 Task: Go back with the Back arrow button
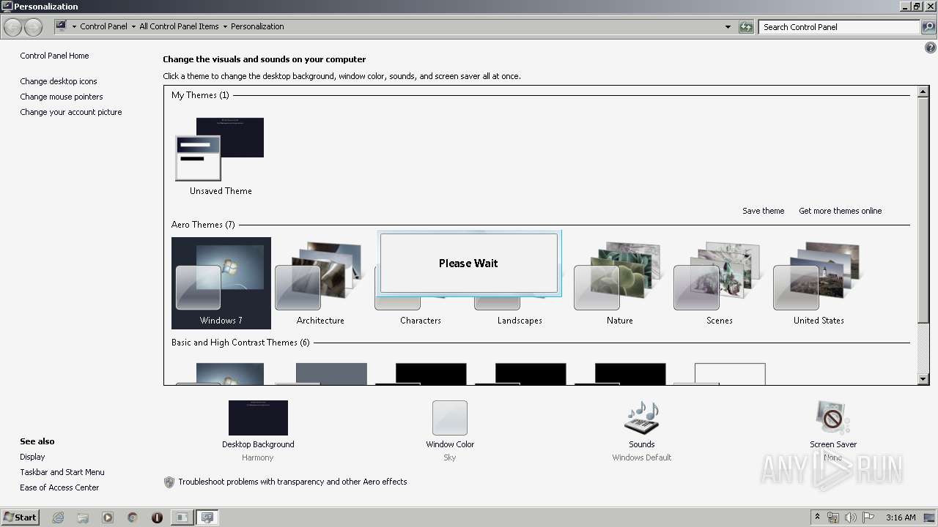tap(12, 27)
